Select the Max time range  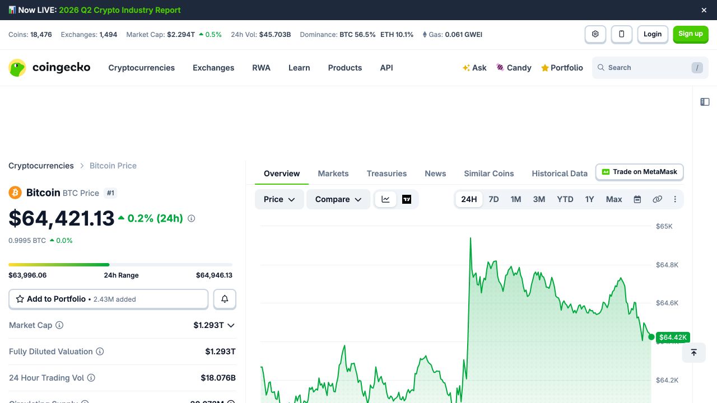coord(614,199)
